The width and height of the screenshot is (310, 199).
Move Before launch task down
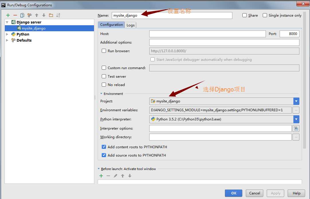tap(130, 176)
